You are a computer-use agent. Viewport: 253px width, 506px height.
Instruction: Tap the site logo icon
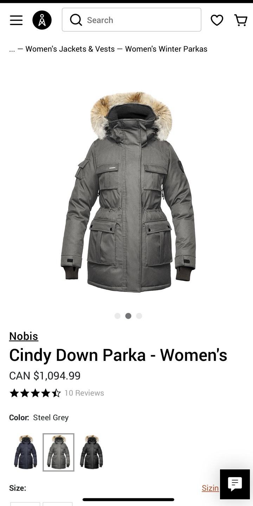[x=42, y=20]
